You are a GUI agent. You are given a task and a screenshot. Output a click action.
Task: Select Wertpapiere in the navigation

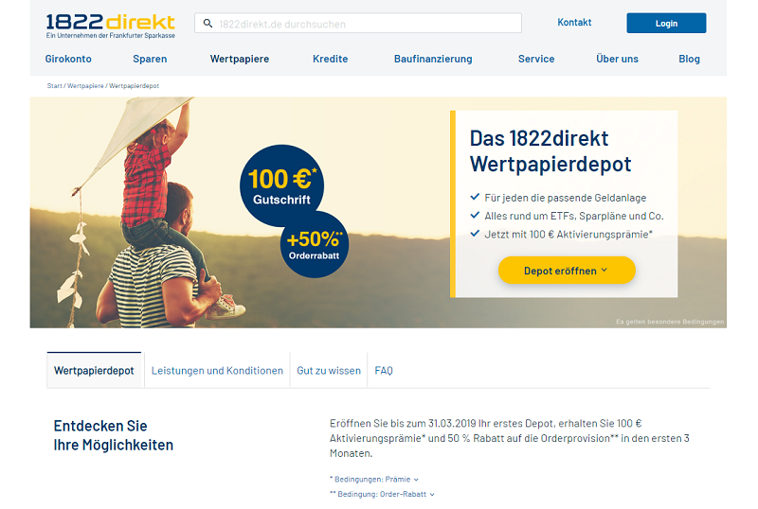(240, 59)
